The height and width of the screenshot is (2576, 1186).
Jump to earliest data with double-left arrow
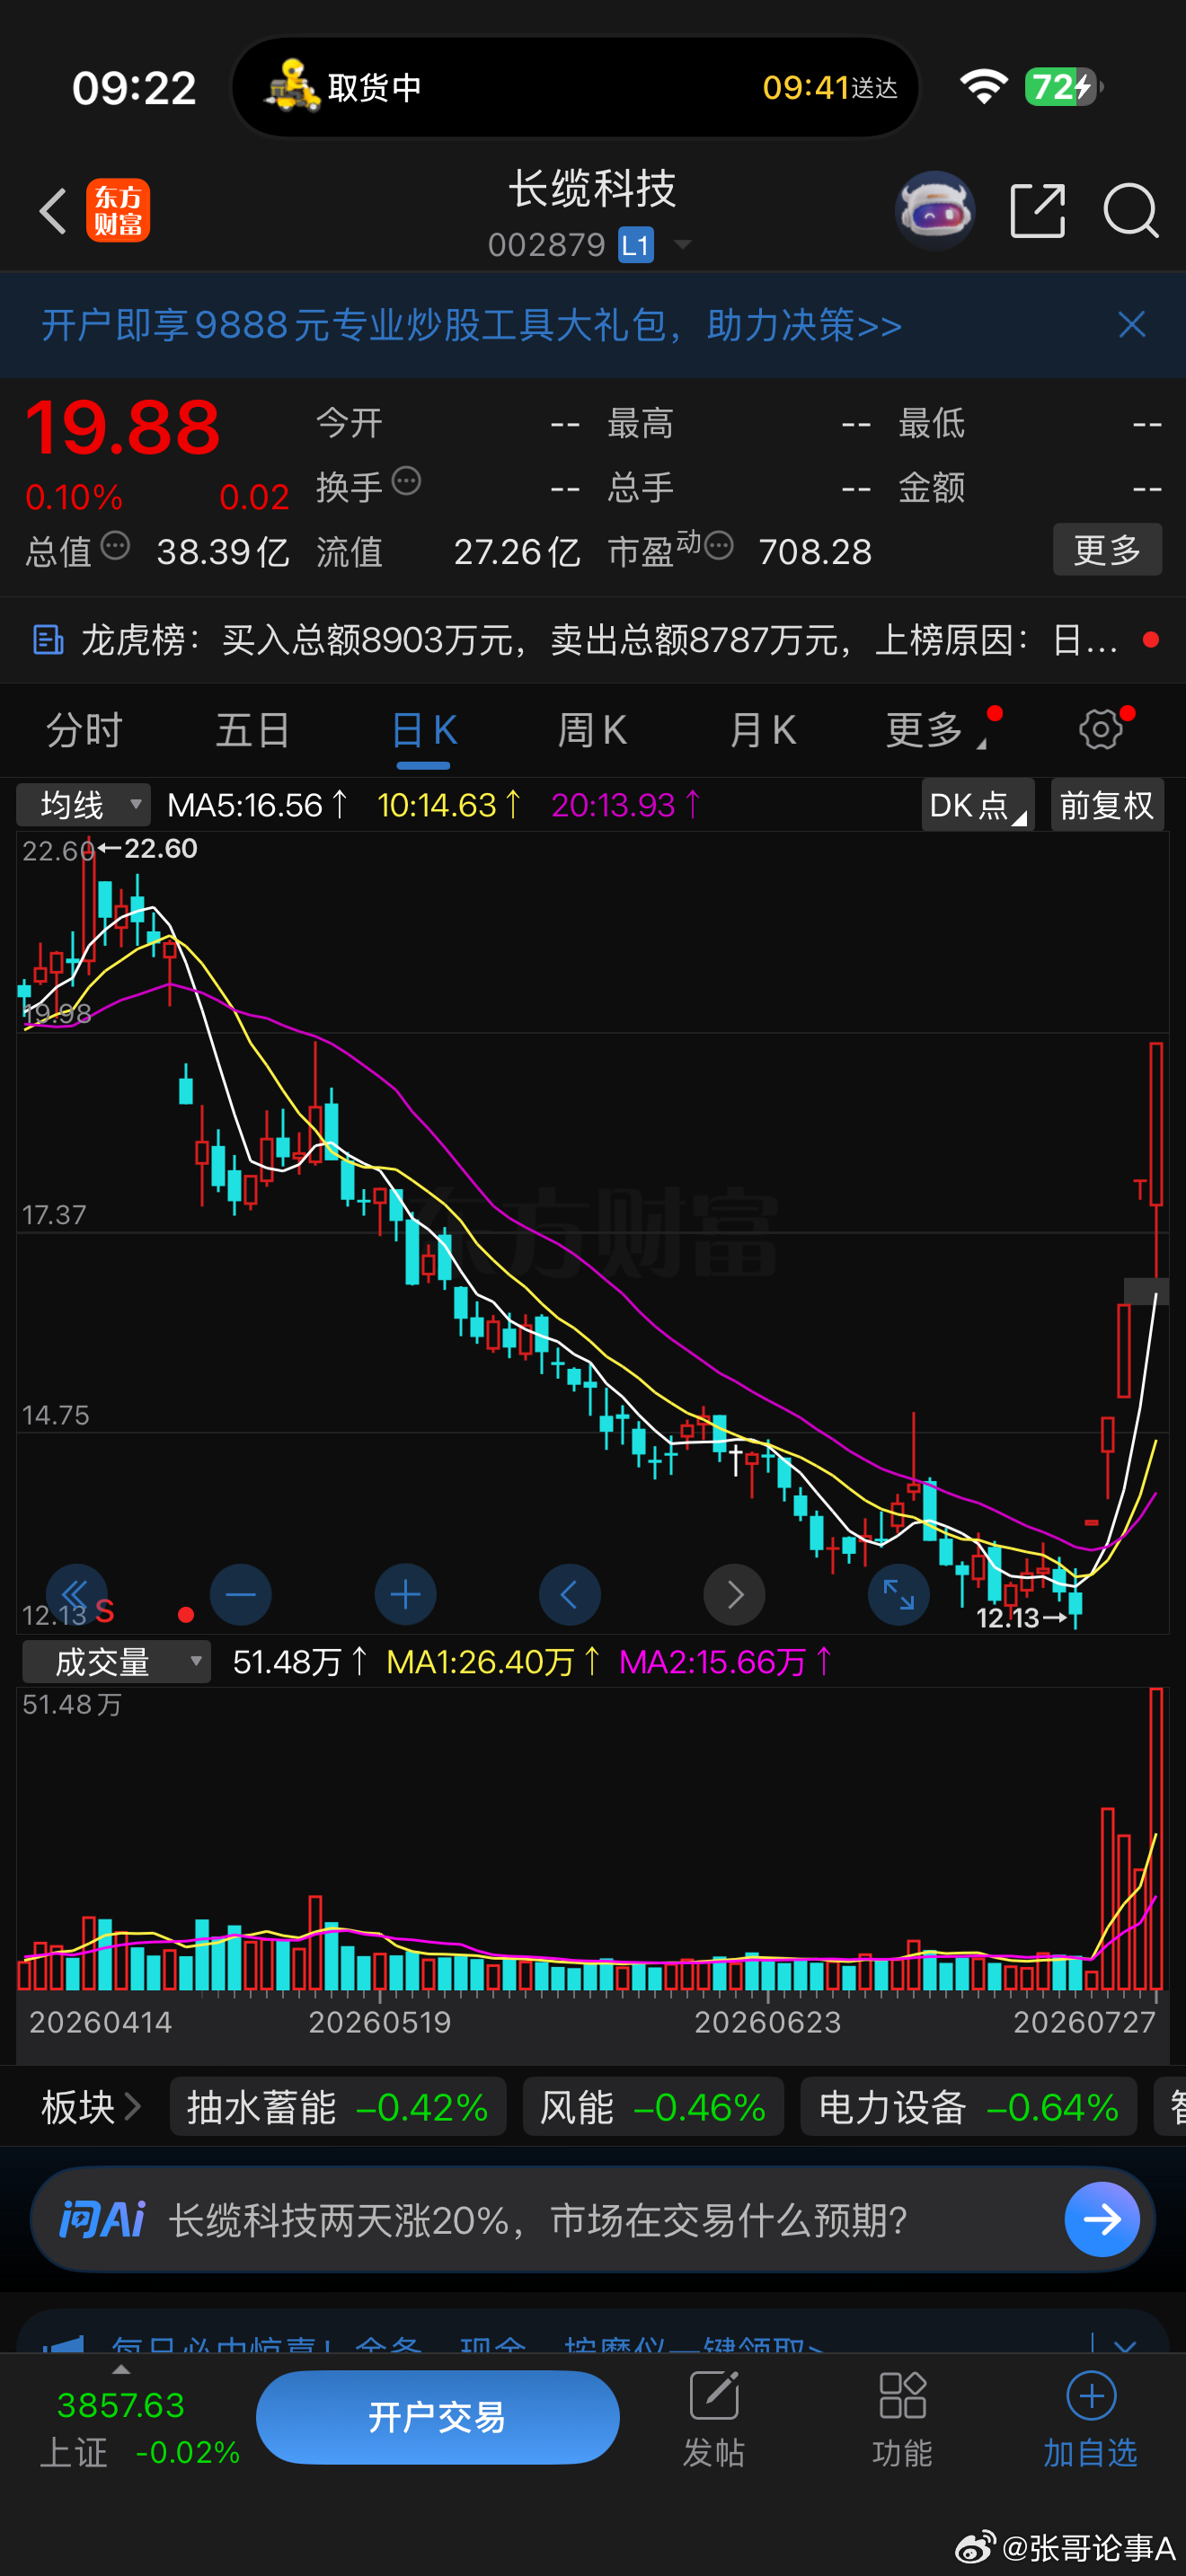[x=76, y=1594]
